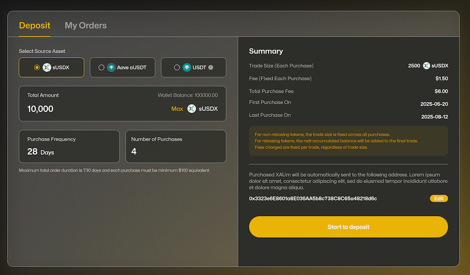The width and height of the screenshot is (470, 275).
Task: Click the Wallet Balance: 100000.00 text
Action: point(188,95)
